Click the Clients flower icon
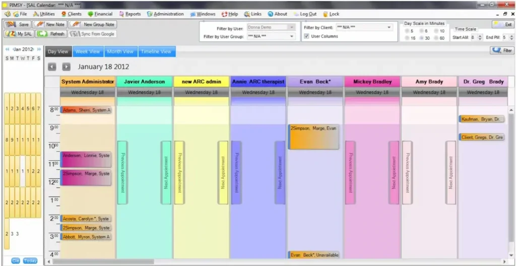This screenshot has width=516, height=266. point(64,14)
